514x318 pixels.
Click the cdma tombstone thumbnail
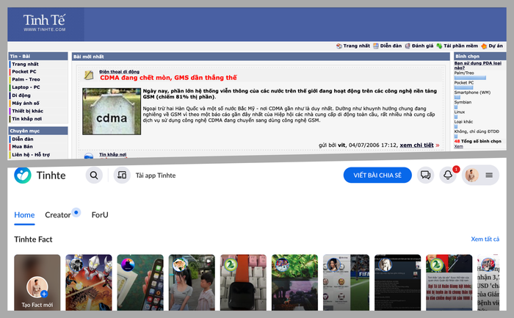coord(112,111)
